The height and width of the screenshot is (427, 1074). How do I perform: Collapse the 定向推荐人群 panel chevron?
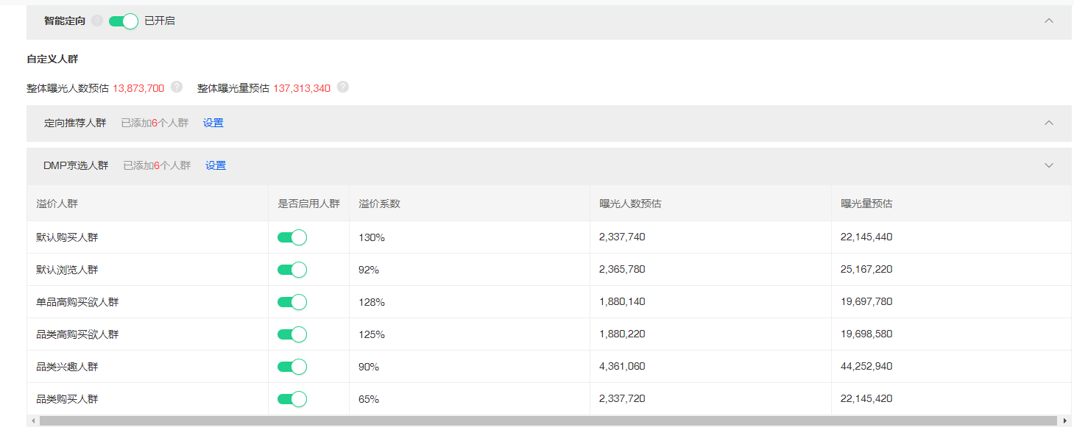point(1049,123)
